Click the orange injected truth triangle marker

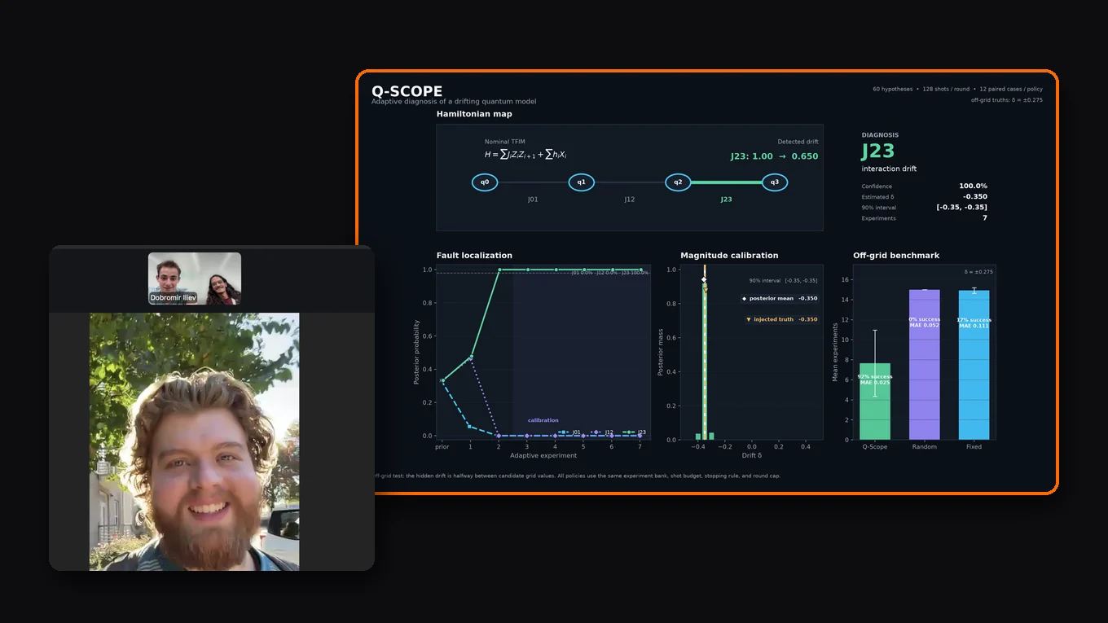[706, 290]
